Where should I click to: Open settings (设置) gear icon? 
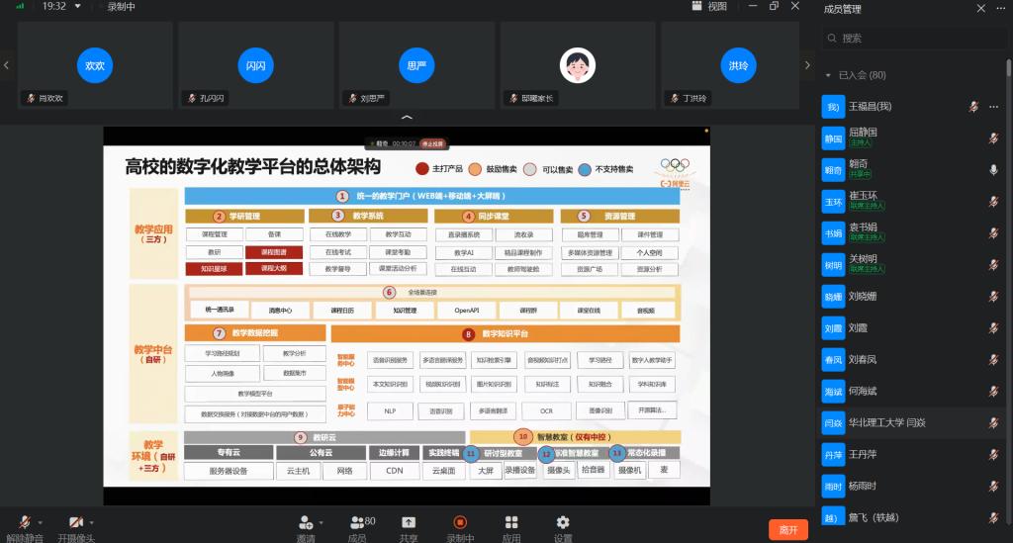[563, 522]
